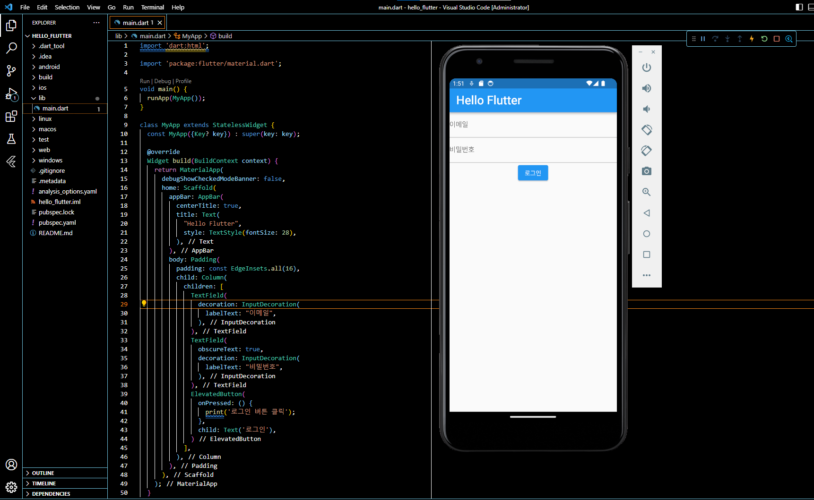Open widget inspector in debug toolbar
Screen dimensions: 814x500
788,39
